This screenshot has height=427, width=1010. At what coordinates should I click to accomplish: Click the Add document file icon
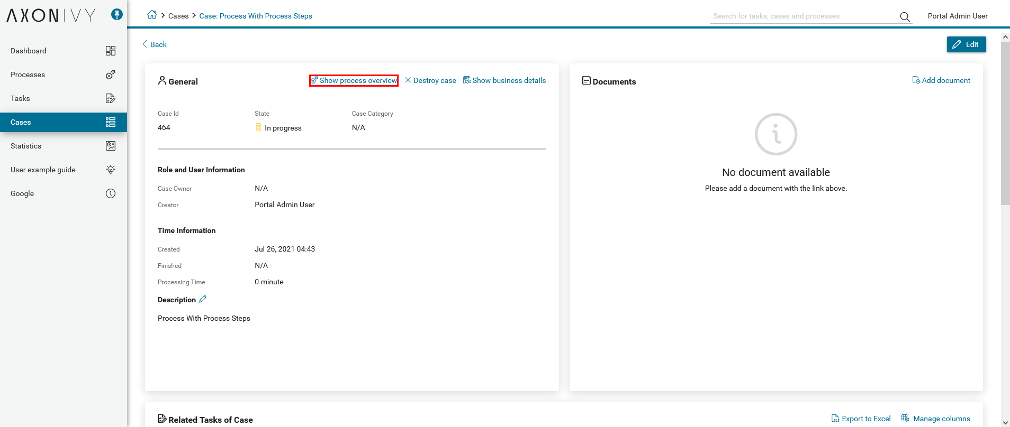point(916,80)
